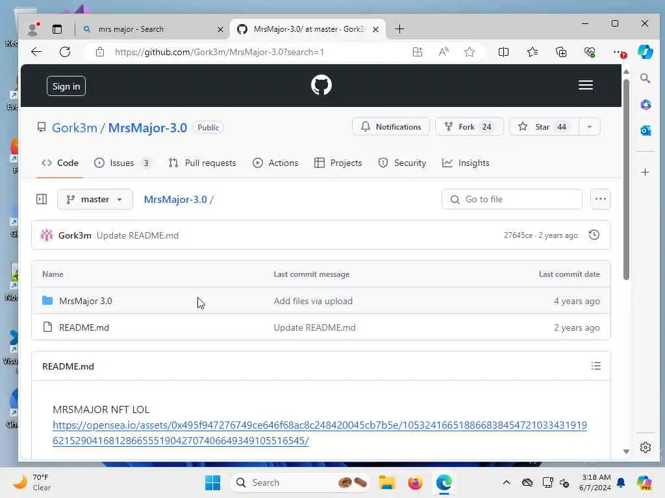The image size is (665, 498).
Task: Activate Read aloud icon
Action: (x=444, y=52)
